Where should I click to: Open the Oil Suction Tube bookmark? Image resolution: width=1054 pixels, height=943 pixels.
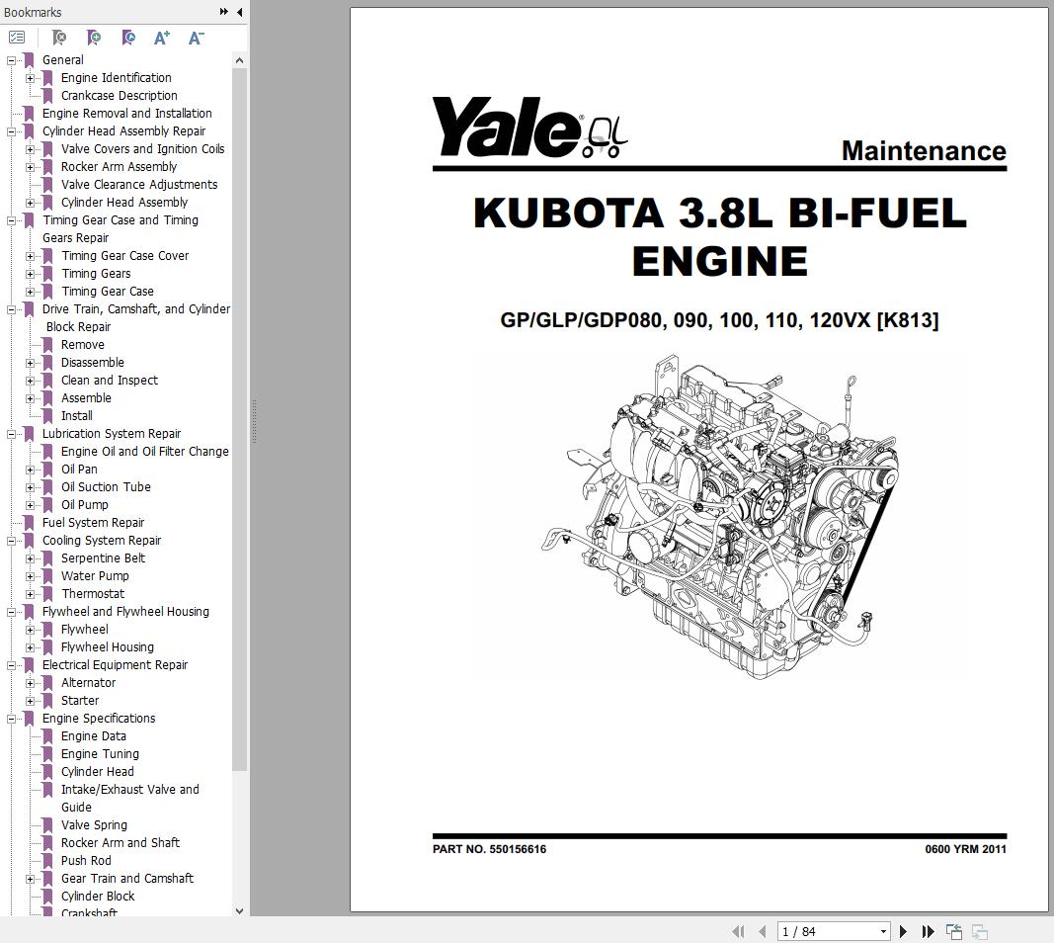pyautogui.click(x=106, y=487)
